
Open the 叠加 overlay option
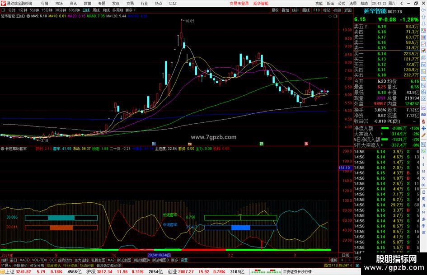tap(285, 10)
